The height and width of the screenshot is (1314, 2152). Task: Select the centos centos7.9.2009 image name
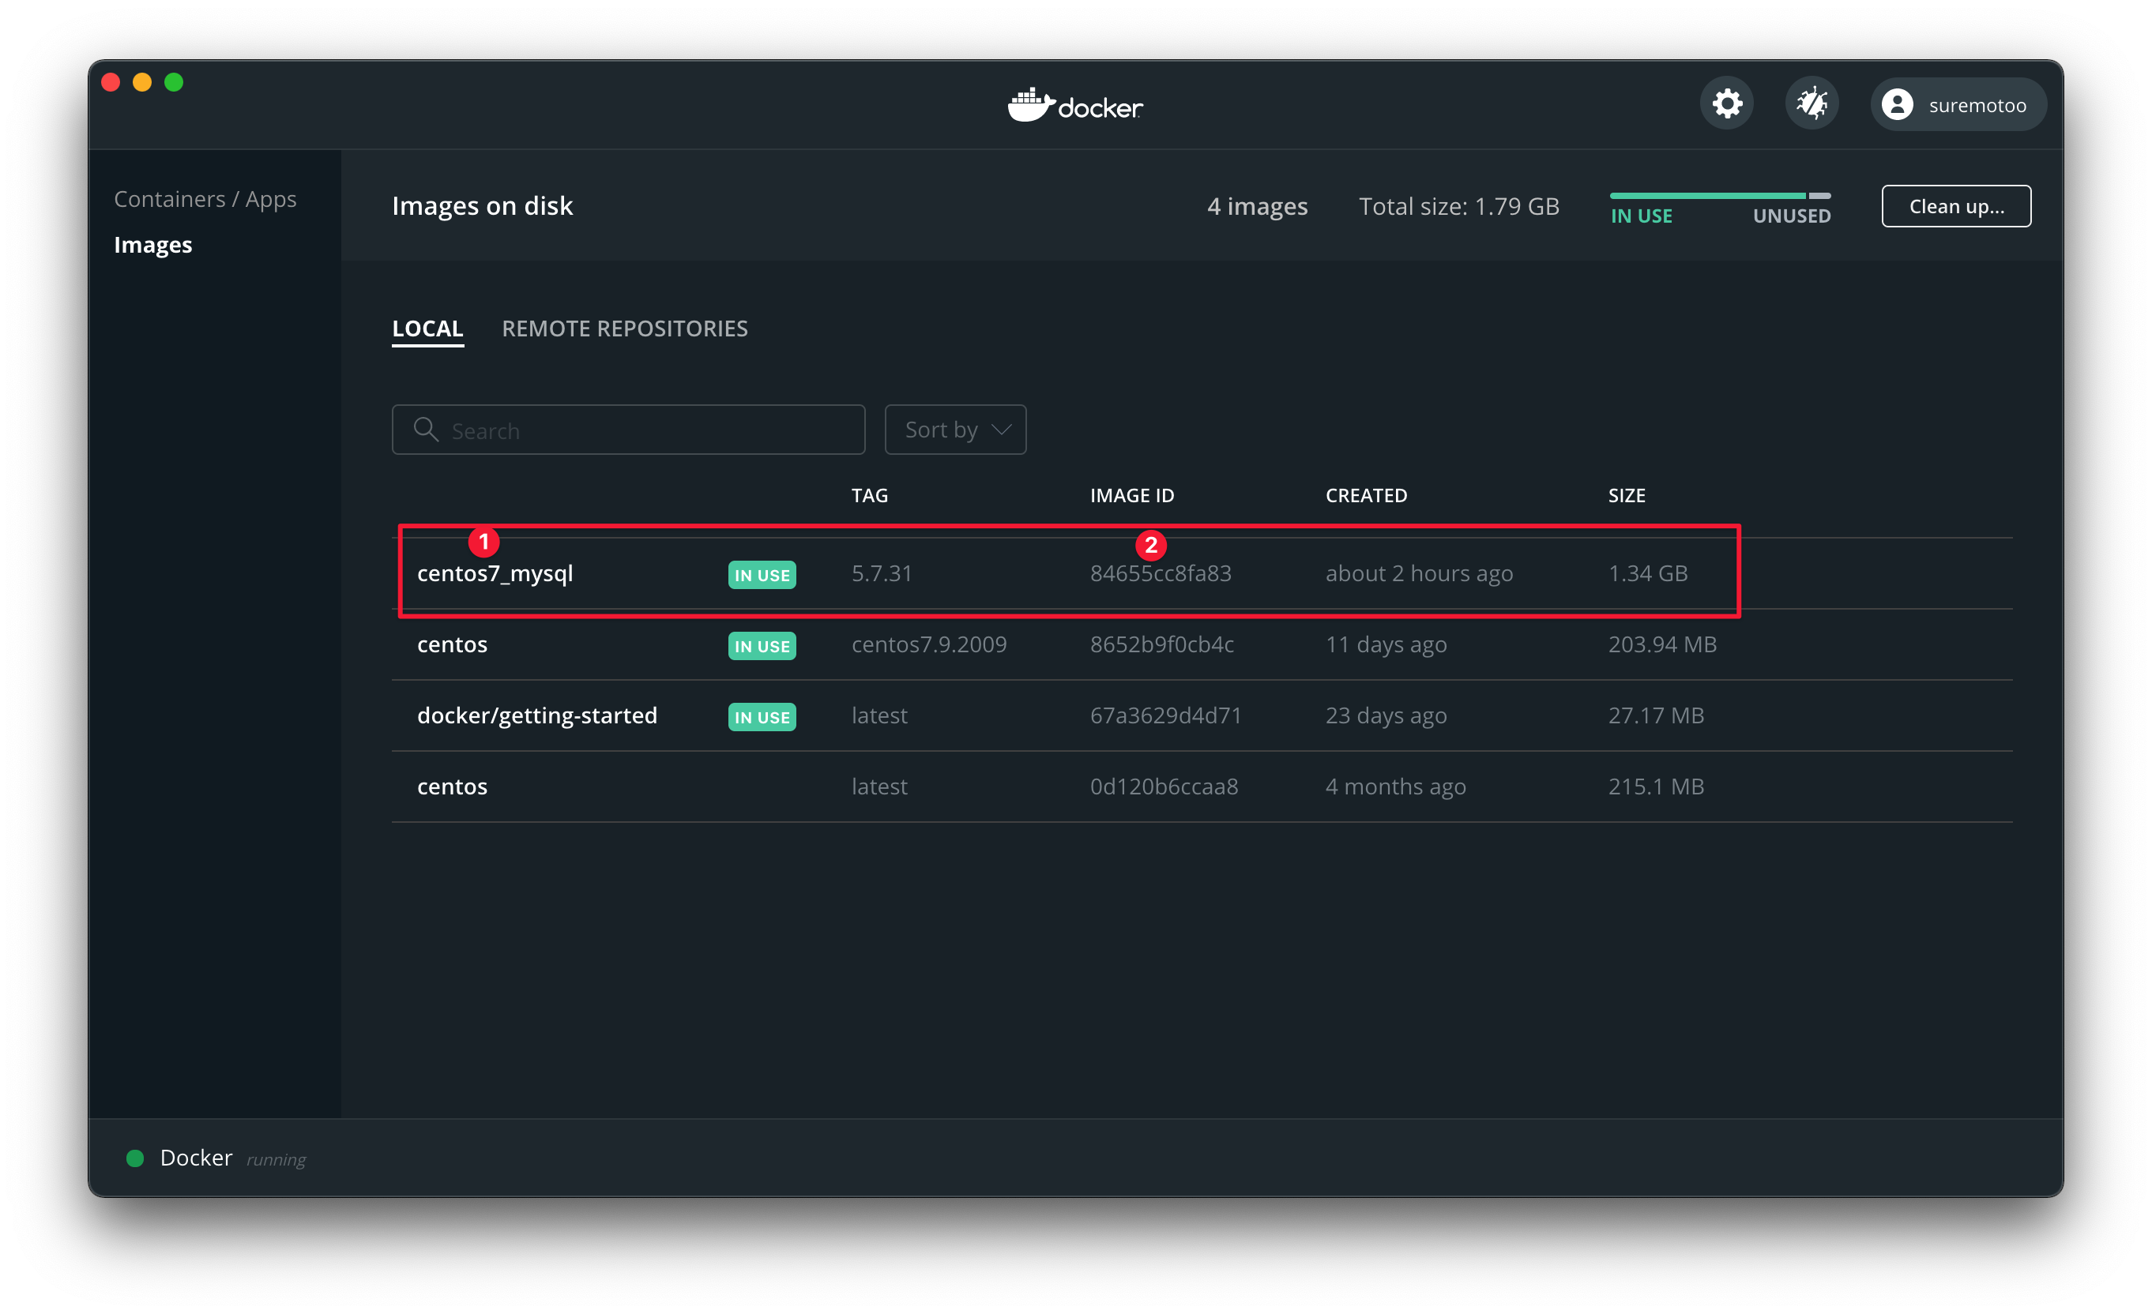[452, 644]
